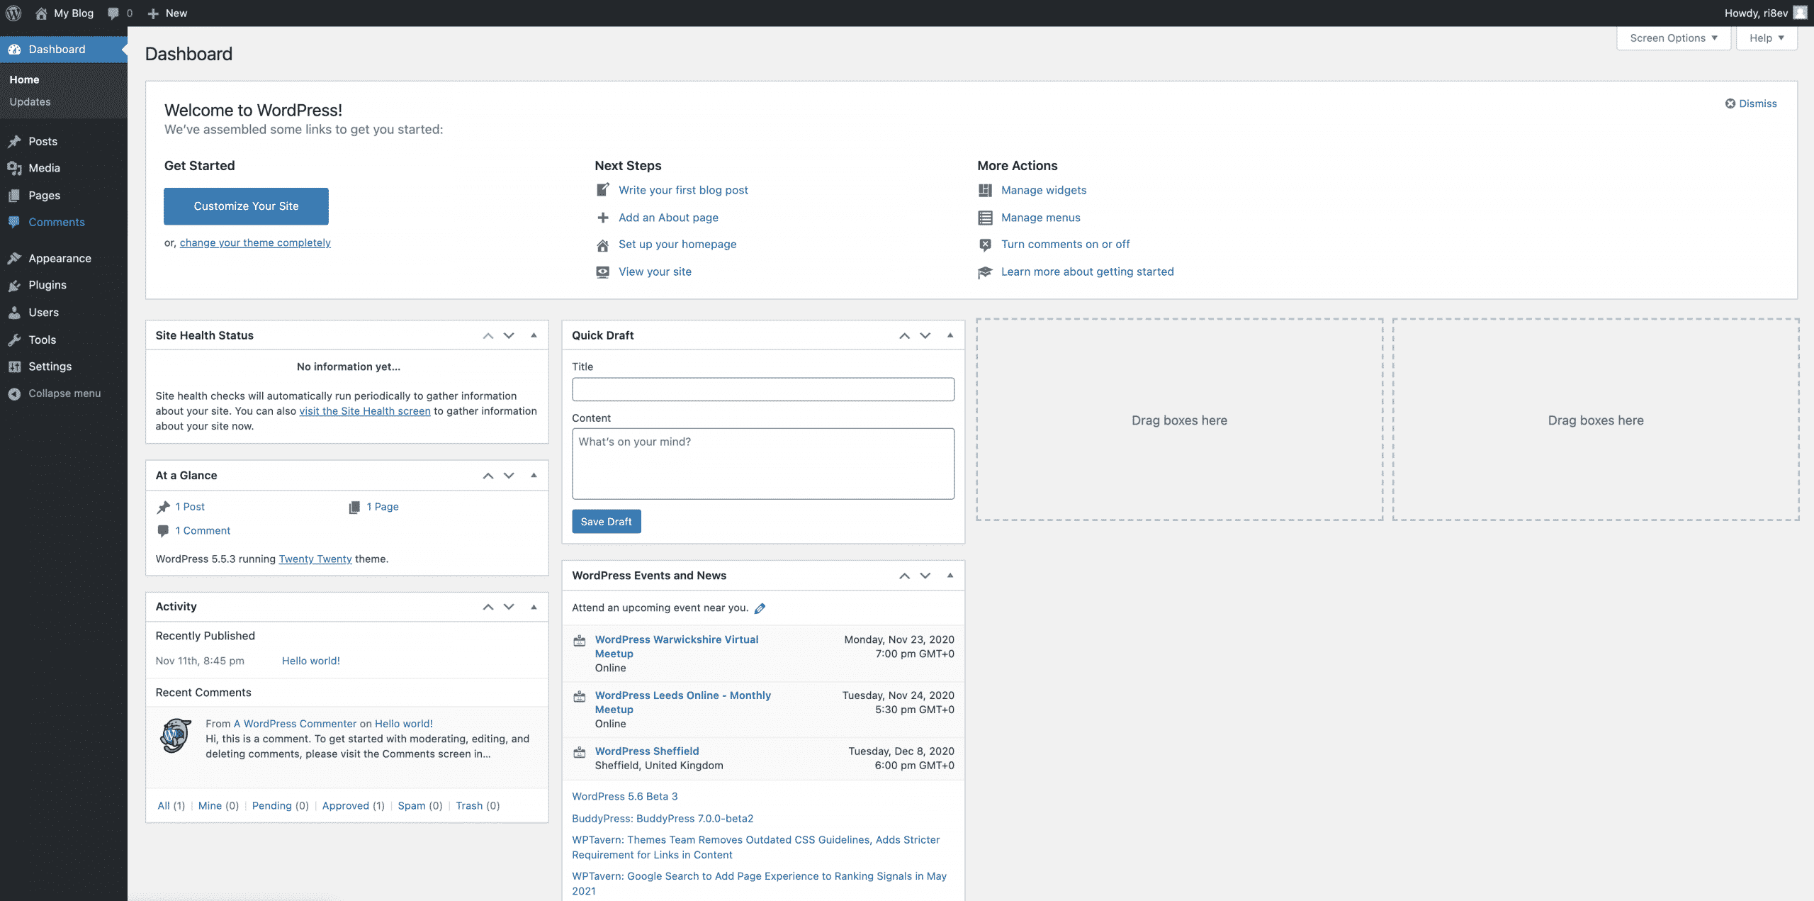Open the Comments menu in sidebar
1814x901 pixels.
64,222
